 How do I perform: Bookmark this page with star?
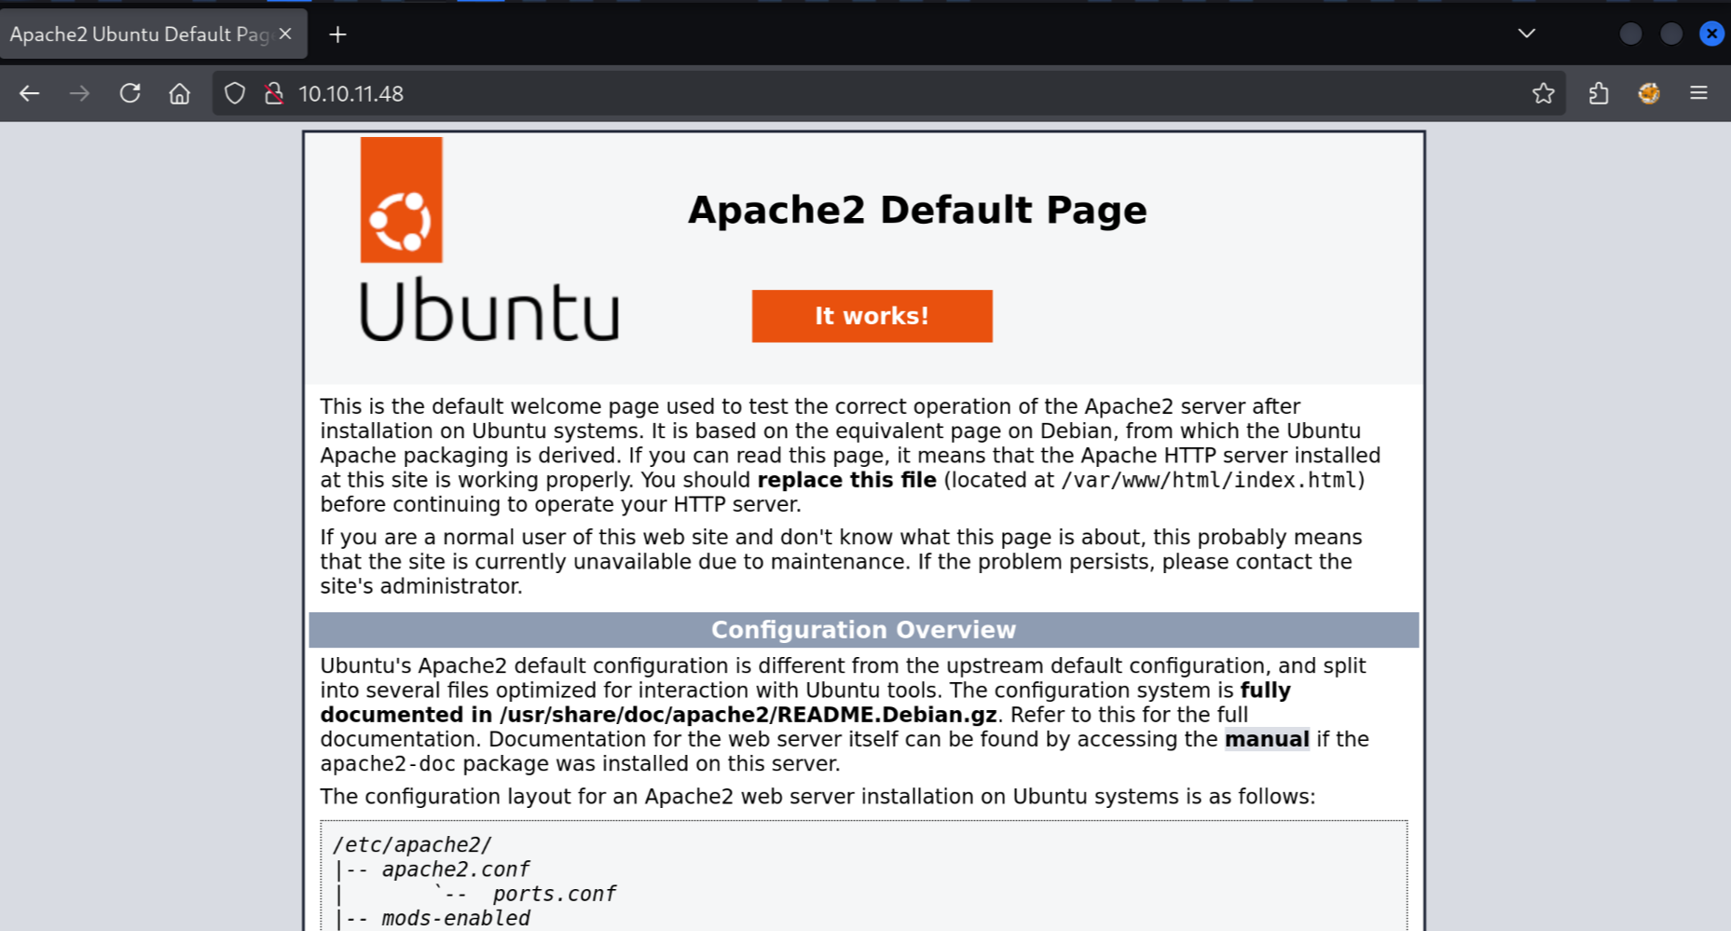(x=1544, y=93)
